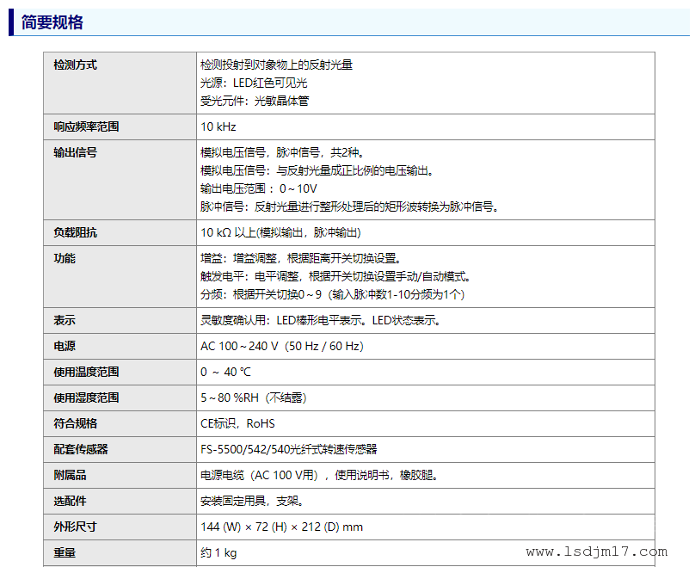Select the 10 kHz value cell

pos(218,127)
